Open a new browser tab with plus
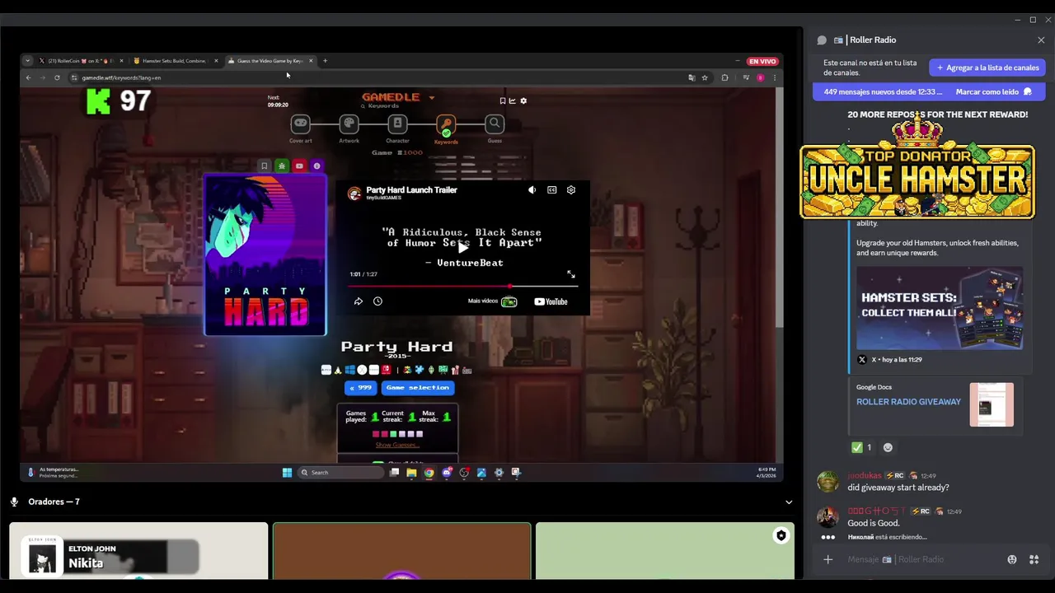Screen dimensions: 1055x593 (325, 61)
